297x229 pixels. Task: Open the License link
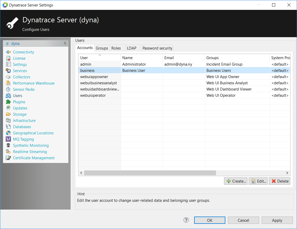19,58
